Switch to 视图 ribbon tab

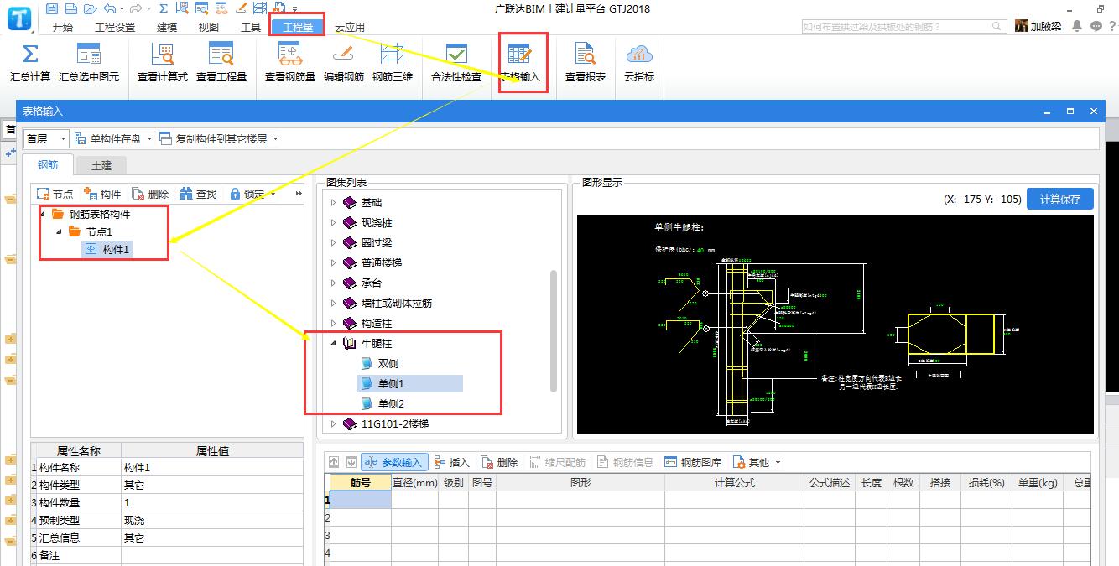pyautogui.click(x=209, y=27)
